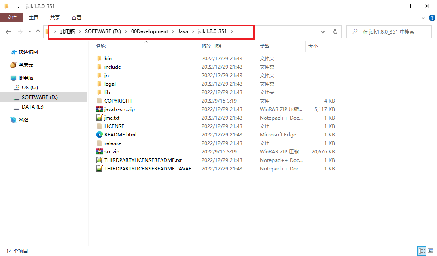Click the THIRDPARTYLICENSEREADME-JAVAF file icon
Image resolution: width=437 pixels, height=256 pixels.
[99, 169]
